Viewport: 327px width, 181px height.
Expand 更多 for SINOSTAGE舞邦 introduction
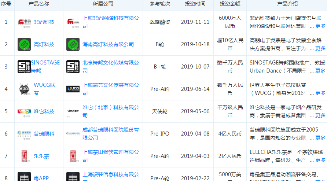point(320,71)
